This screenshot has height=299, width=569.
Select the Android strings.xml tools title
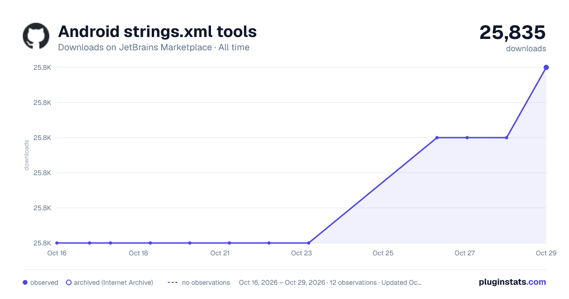[157, 32]
